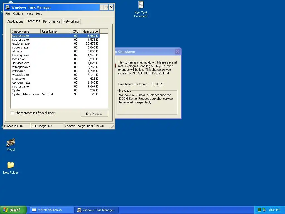Select the New Folder desktop icon
The image size is (285, 214).
point(11,167)
